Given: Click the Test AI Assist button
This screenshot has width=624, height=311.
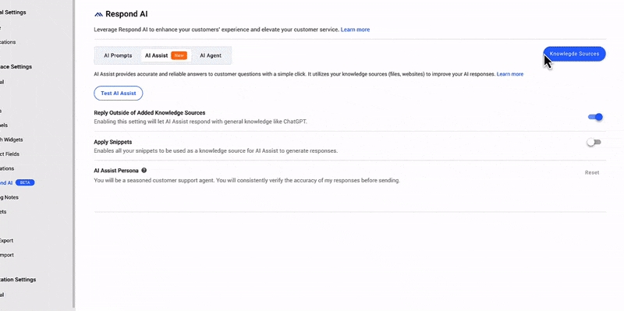Looking at the screenshot, I should [x=119, y=93].
